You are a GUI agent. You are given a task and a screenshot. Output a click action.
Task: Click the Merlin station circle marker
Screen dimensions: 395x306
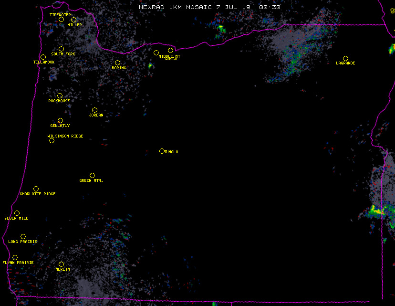61,264
